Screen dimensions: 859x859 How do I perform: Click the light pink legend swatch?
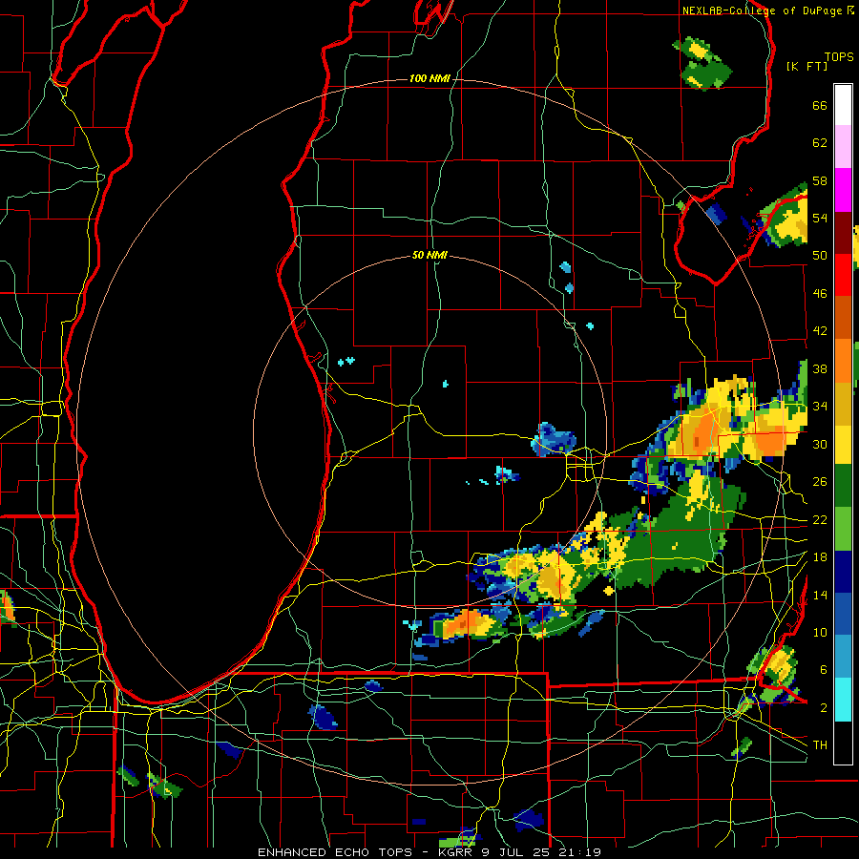(x=843, y=146)
